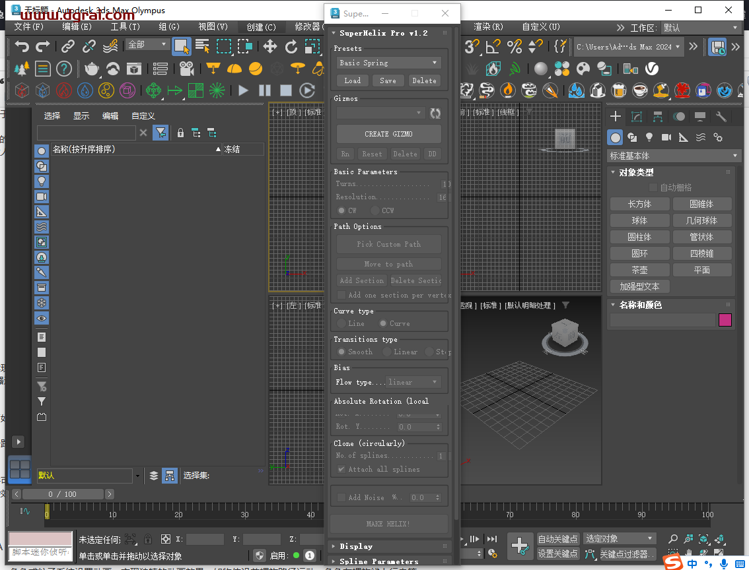This screenshot has width=749, height=570.
Task: Select the Linear transition radio
Action: click(386, 352)
